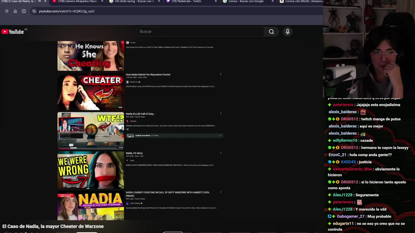Click the emote in alexis_balderas first message
The width and height of the screenshot is (415, 233).
coord(363,112)
